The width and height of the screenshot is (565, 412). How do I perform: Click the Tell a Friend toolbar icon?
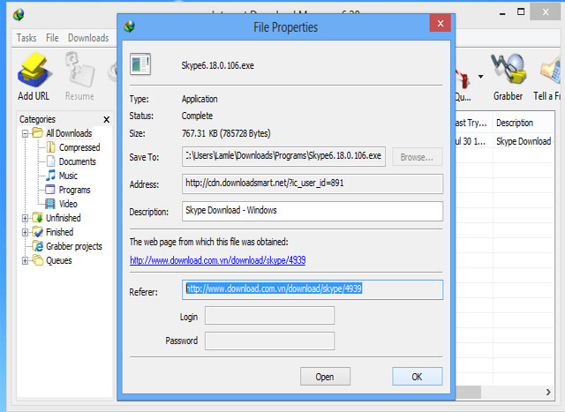[x=551, y=71]
